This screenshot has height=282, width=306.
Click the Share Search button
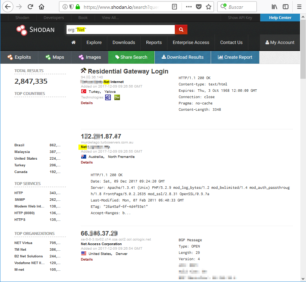131,57
